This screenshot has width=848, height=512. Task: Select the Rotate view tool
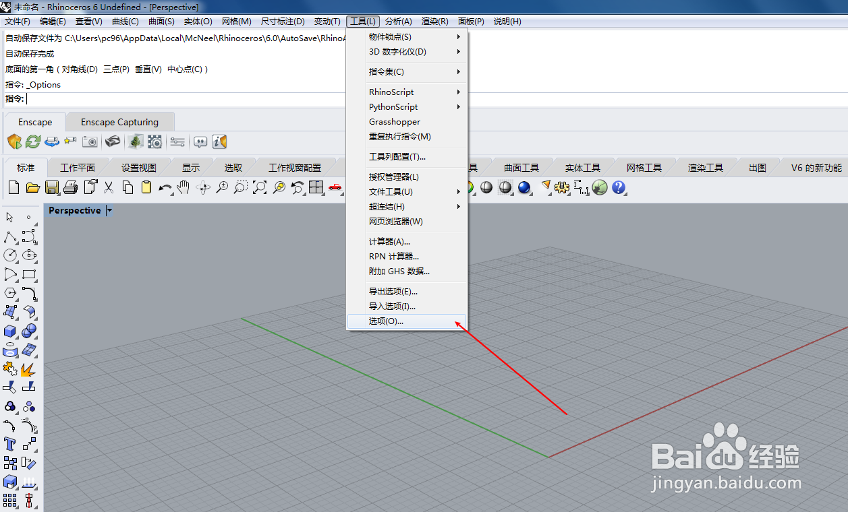(x=202, y=187)
